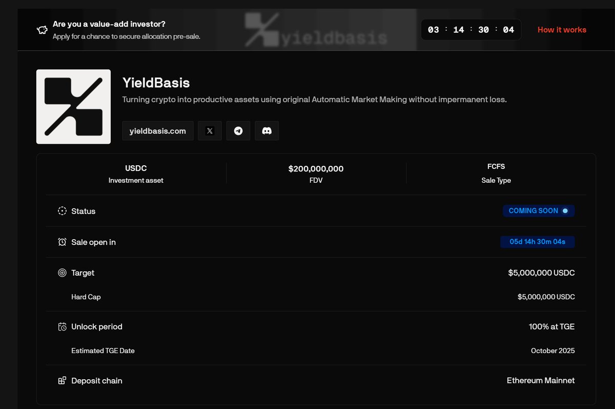Image resolution: width=615 pixels, height=409 pixels.
Task: Click the USDC Investment asset label
Action: (x=136, y=168)
